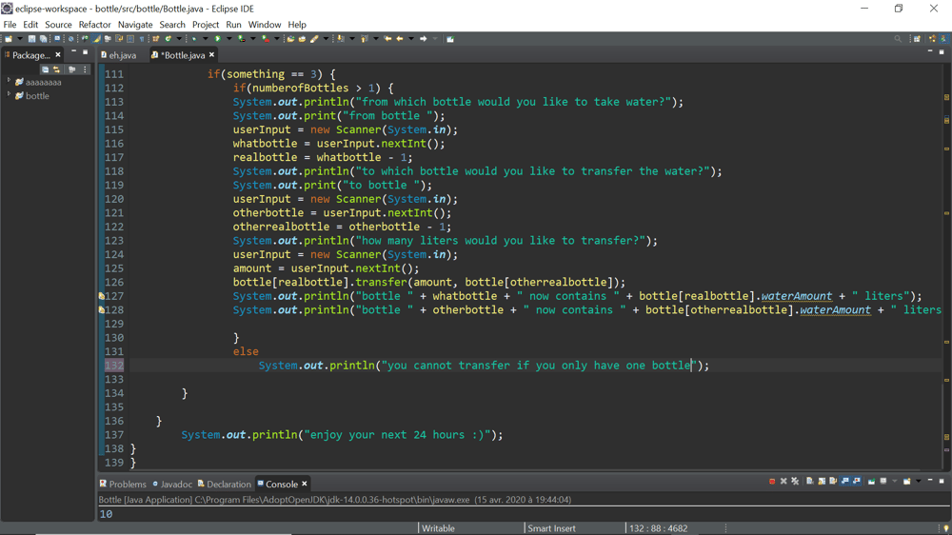The width and height of the screenshot is (952, 535).
Task: Click the Clear Console icon
Action: click(810, 482)
